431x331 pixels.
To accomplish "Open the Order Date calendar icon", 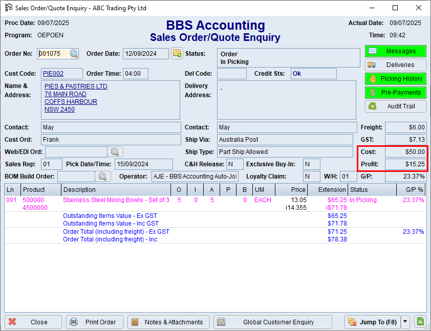I will pos(177,53).
